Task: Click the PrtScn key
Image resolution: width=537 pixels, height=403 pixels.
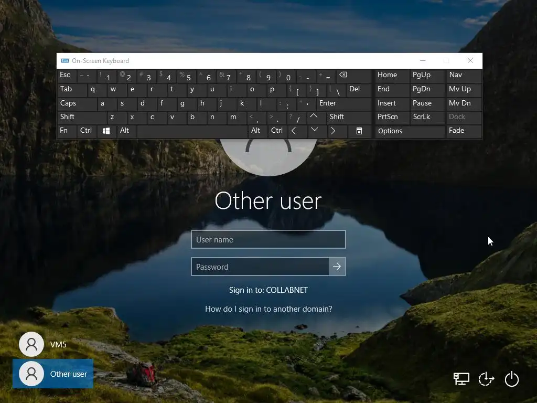Action: click(392, 117)
